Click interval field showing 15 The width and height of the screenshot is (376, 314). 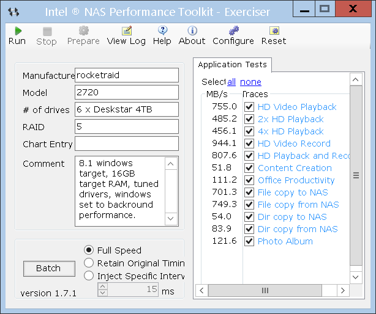point(133,290)
